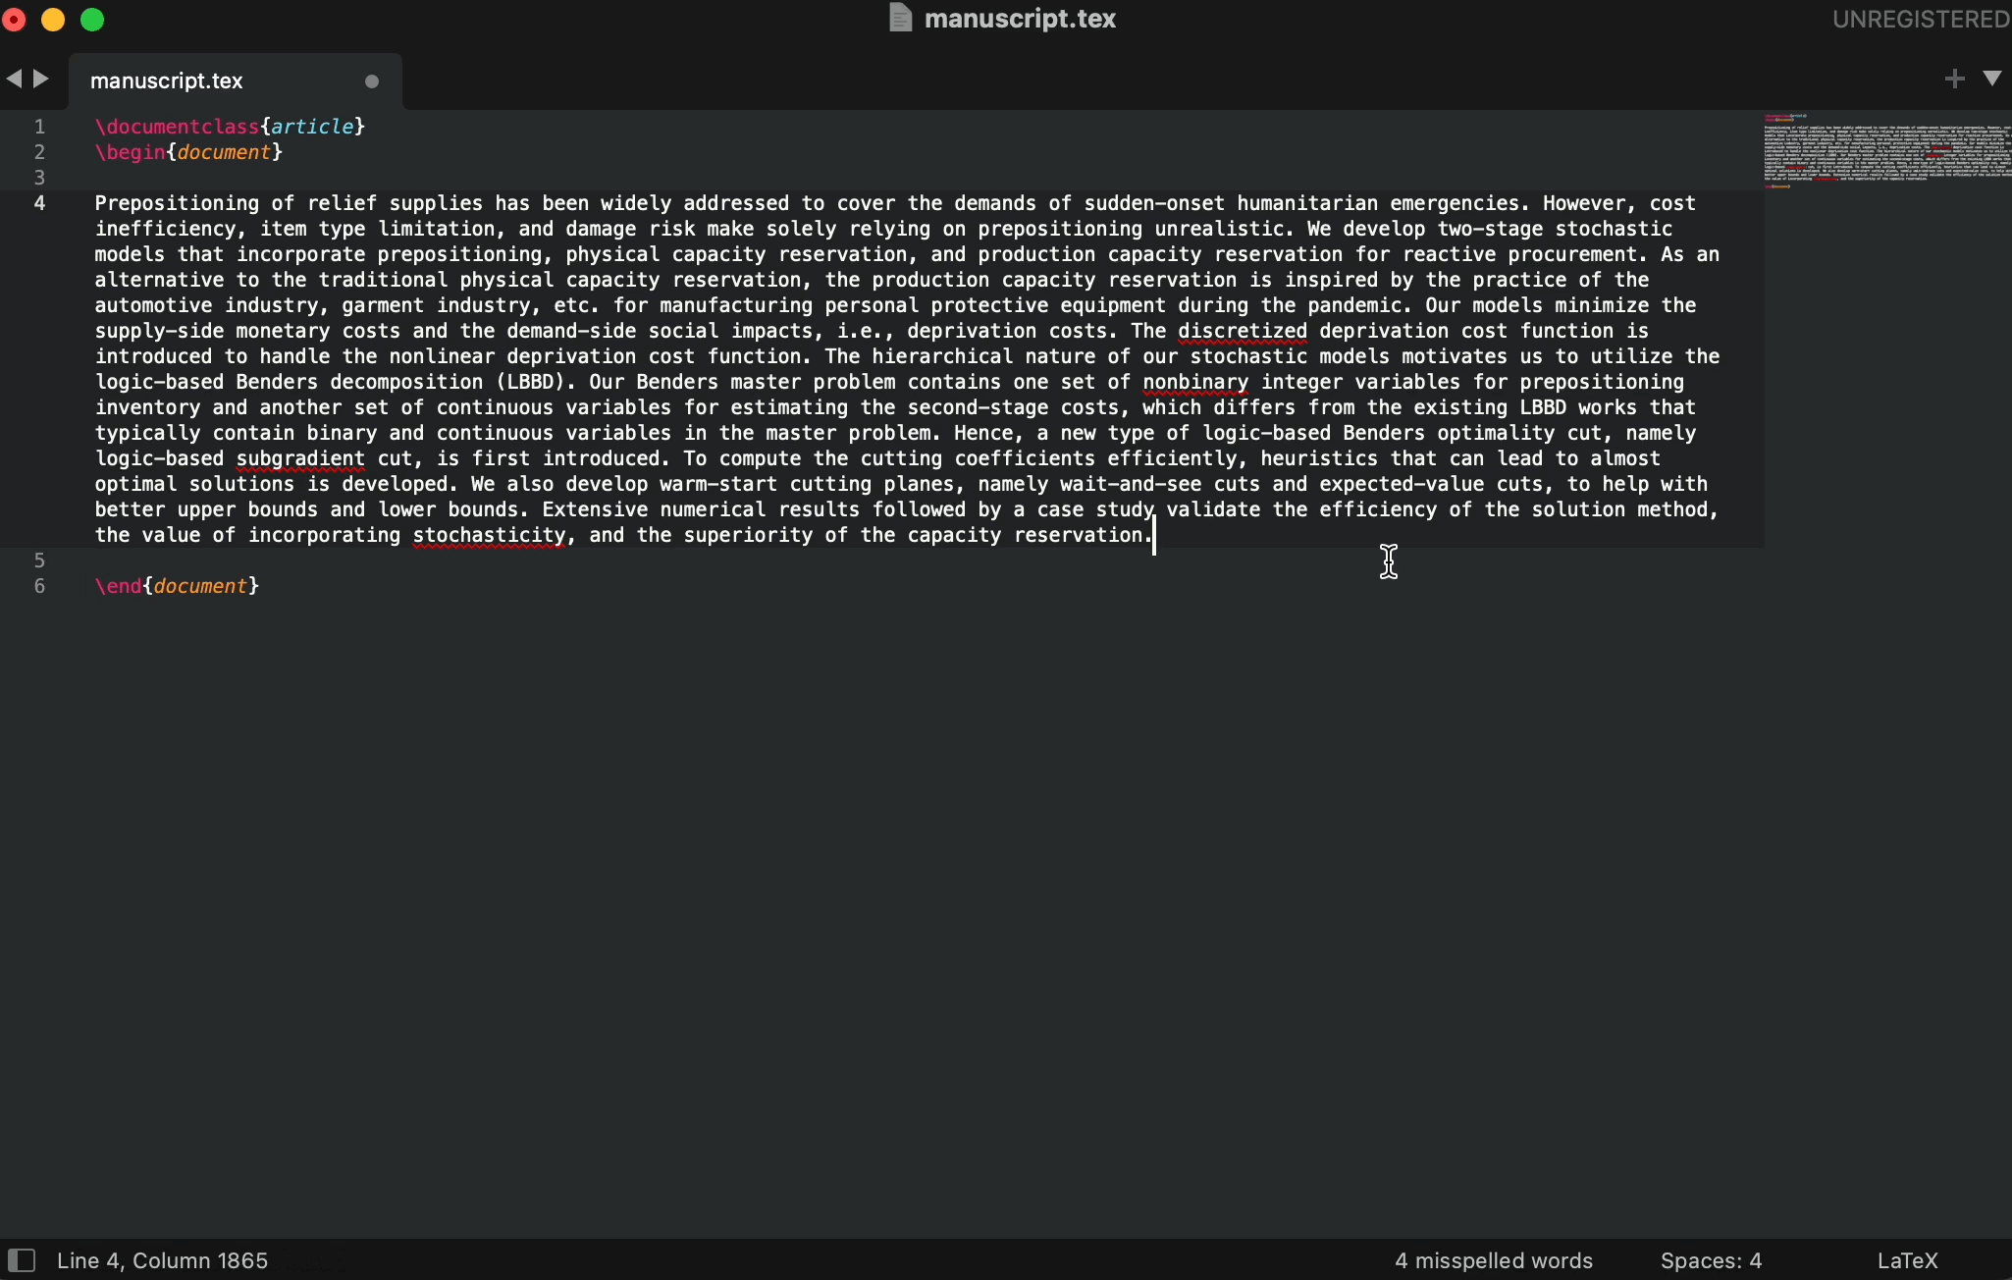Viewport: 2012px width, 1280px height.
Task: Click the UNREGISTERED label in title bar
Action: (x=1922, y=20)
